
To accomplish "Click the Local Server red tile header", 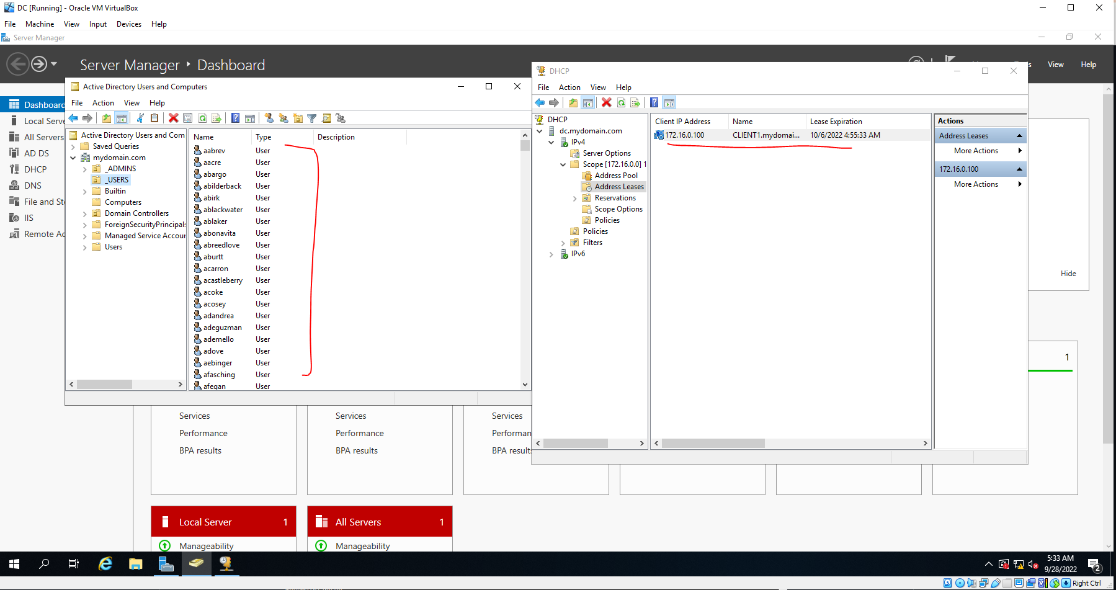I will point(223,522).
